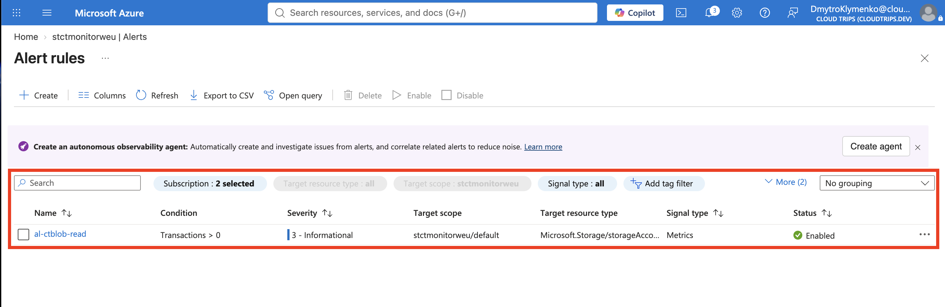Dismiss the observability agent banner
Viewport: 945px width, 307px height.
click(x=917, y=147)
